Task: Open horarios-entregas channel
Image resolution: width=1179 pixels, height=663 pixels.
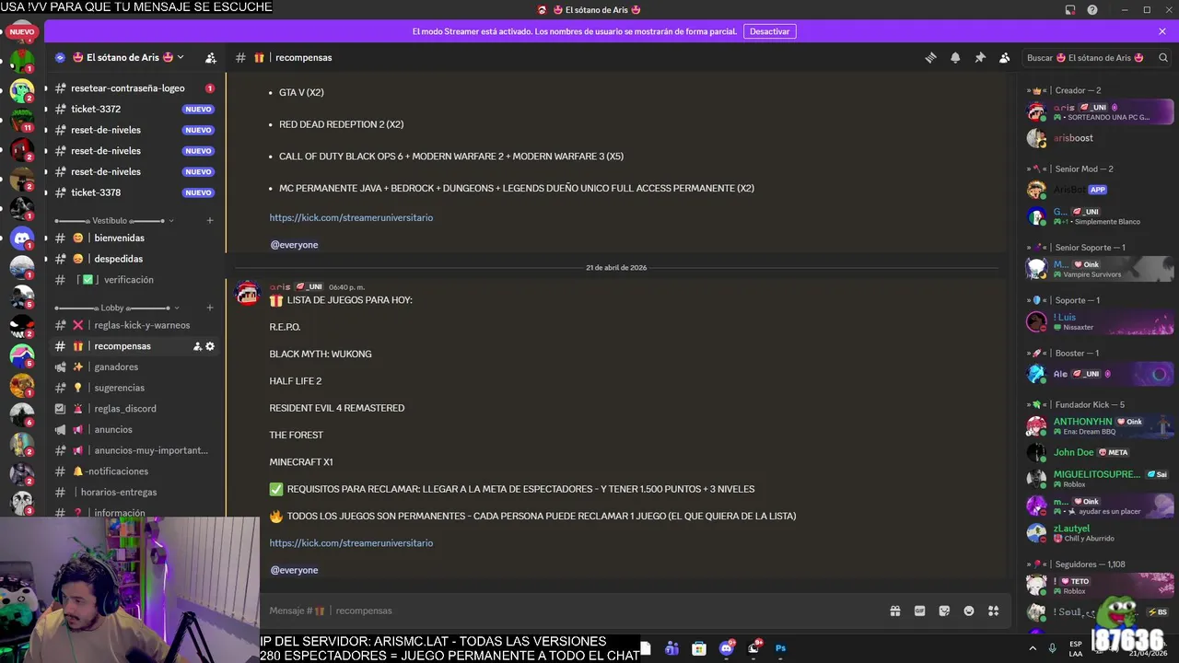Action: pyautogui.click(x=134, y=492)
